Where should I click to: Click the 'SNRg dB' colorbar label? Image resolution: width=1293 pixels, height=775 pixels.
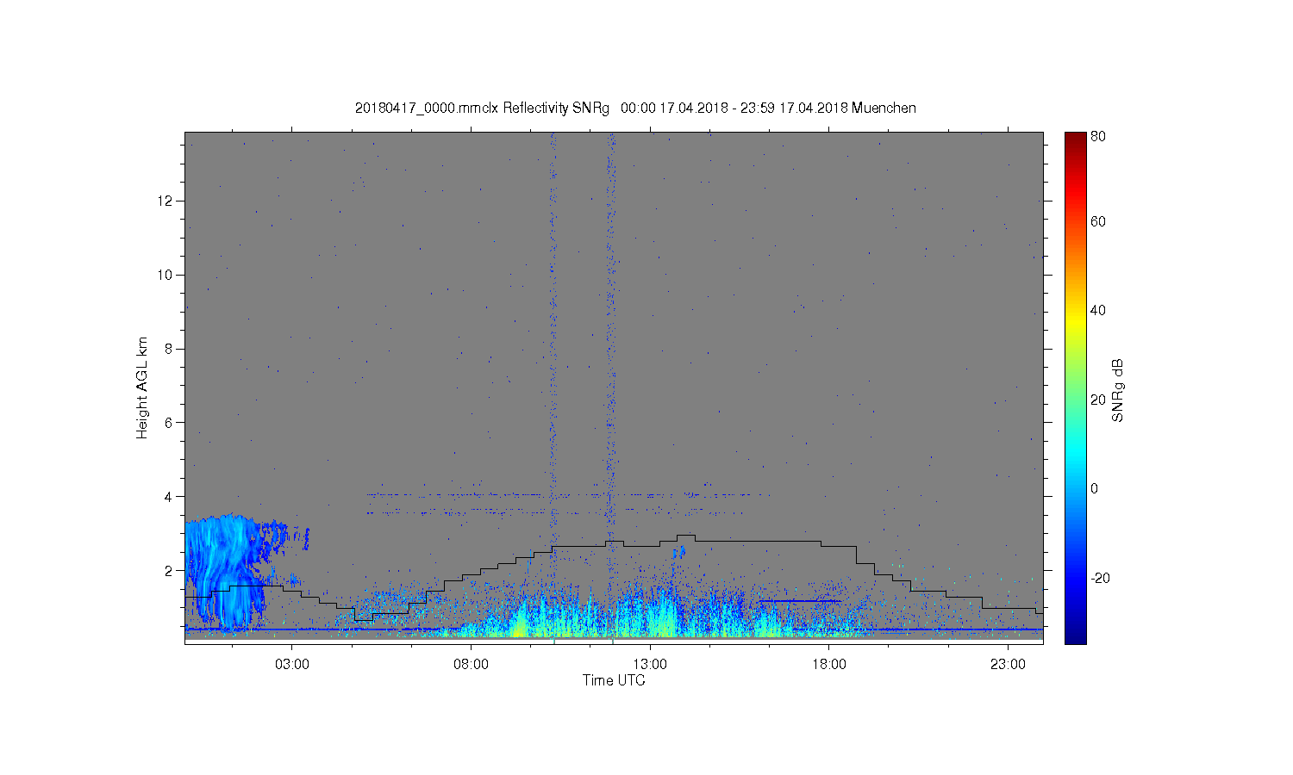point(1118,390)
